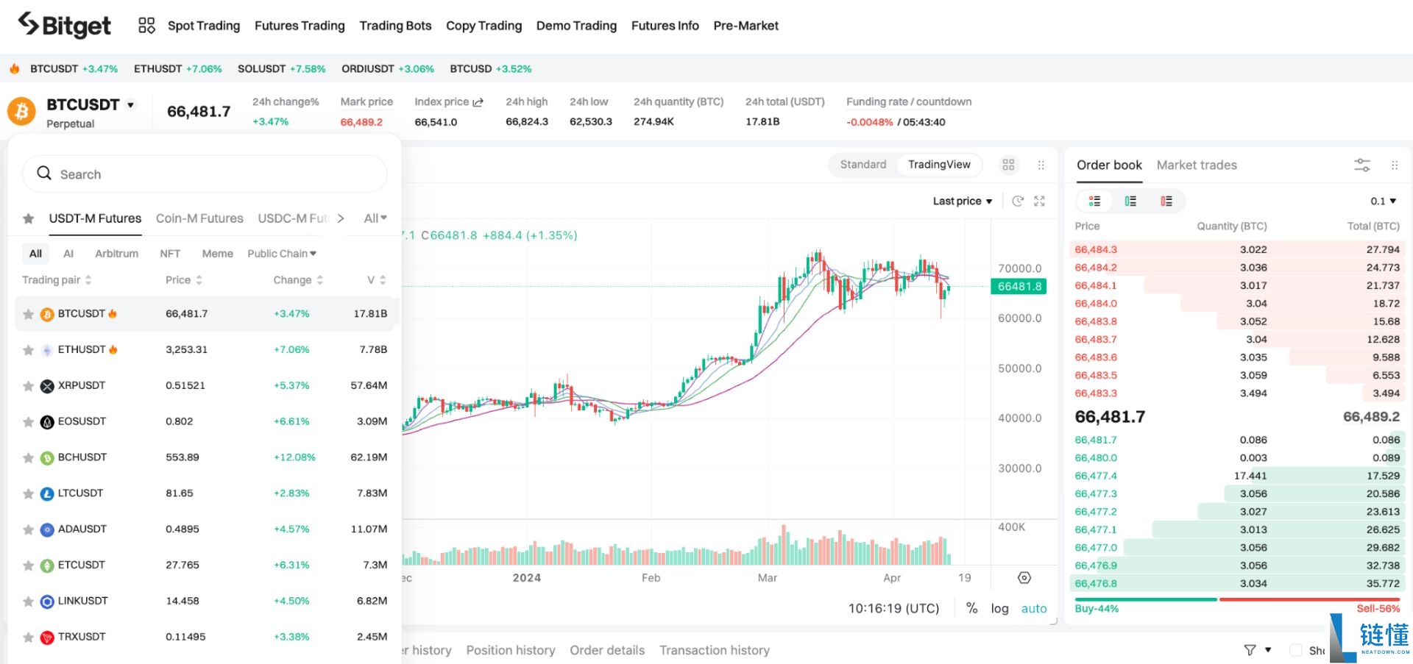Click LTCUSDT coin icon in list
This screenshot has height=664, width=1413.
47,494
